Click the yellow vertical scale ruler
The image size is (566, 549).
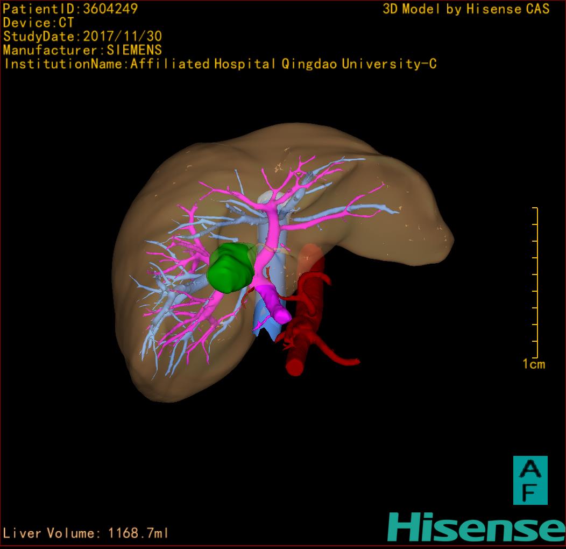(x=536, y=283)
